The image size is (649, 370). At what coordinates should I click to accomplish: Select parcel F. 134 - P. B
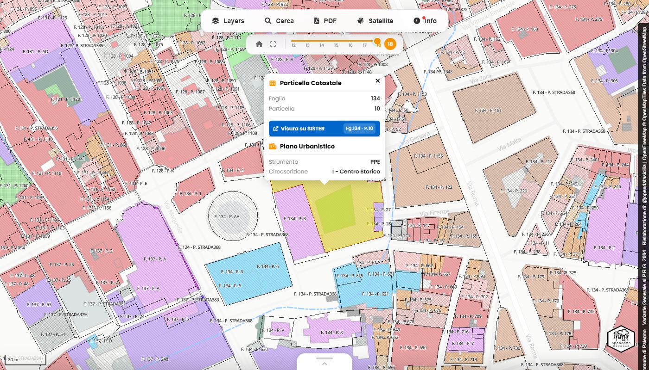click(295, 218)
